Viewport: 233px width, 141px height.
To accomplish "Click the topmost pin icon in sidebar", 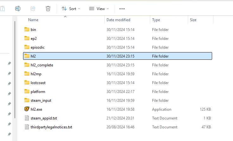I will (9, 63).
